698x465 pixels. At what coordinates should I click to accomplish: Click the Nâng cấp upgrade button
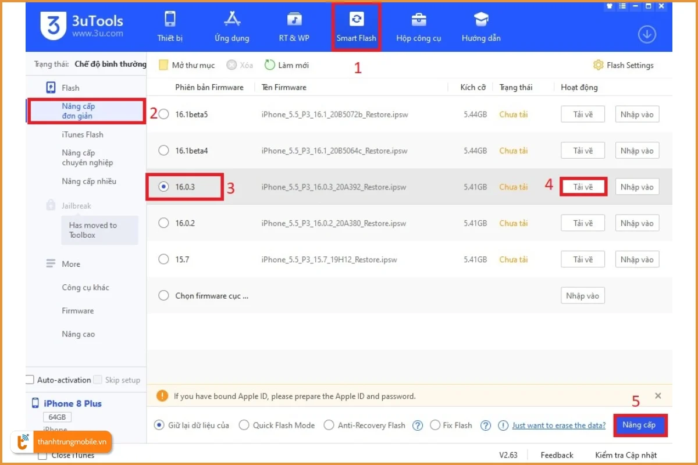pyautogui.click(x=639, y=425)
